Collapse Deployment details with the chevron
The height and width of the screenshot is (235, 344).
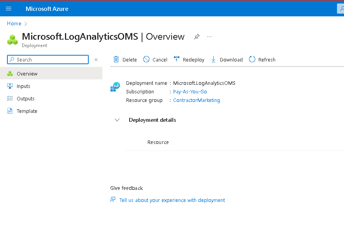tap(117, 120)
